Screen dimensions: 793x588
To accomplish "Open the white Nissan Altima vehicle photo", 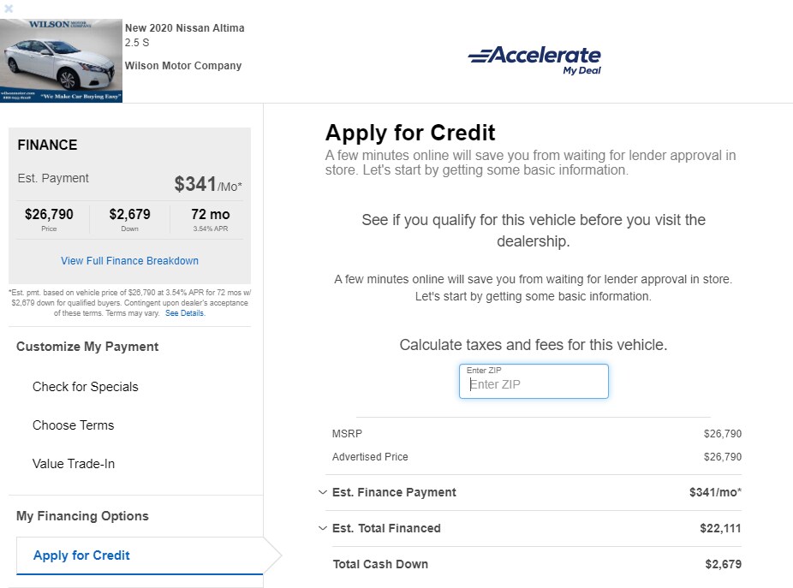I will tap(61, 61).
